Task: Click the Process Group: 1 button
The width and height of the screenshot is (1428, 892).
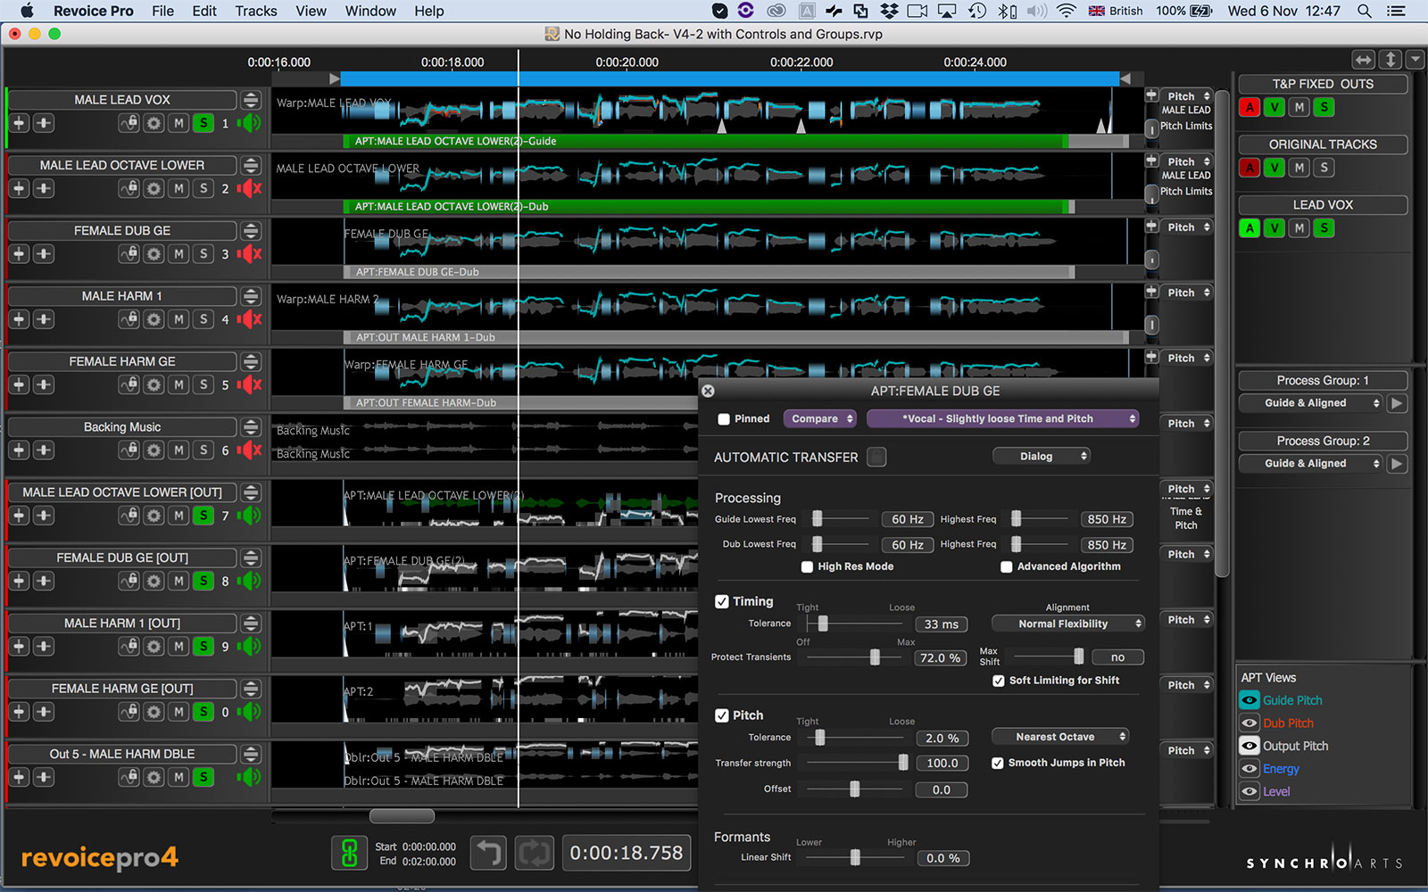Action: pos(1323,380)
